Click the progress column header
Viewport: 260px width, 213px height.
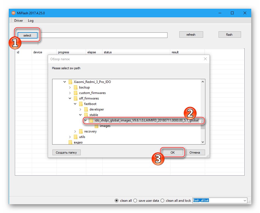63,52
